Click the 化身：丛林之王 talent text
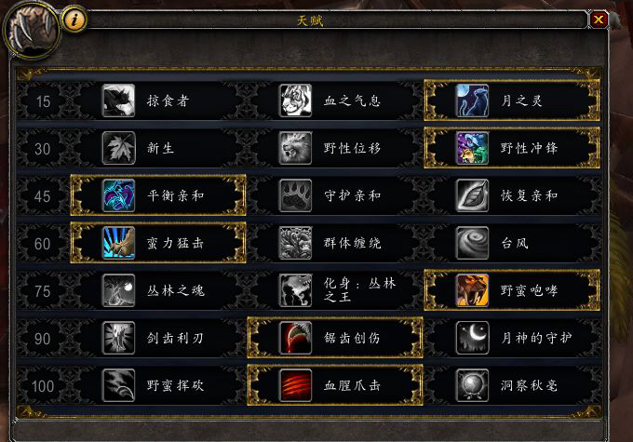 point(359,290)
